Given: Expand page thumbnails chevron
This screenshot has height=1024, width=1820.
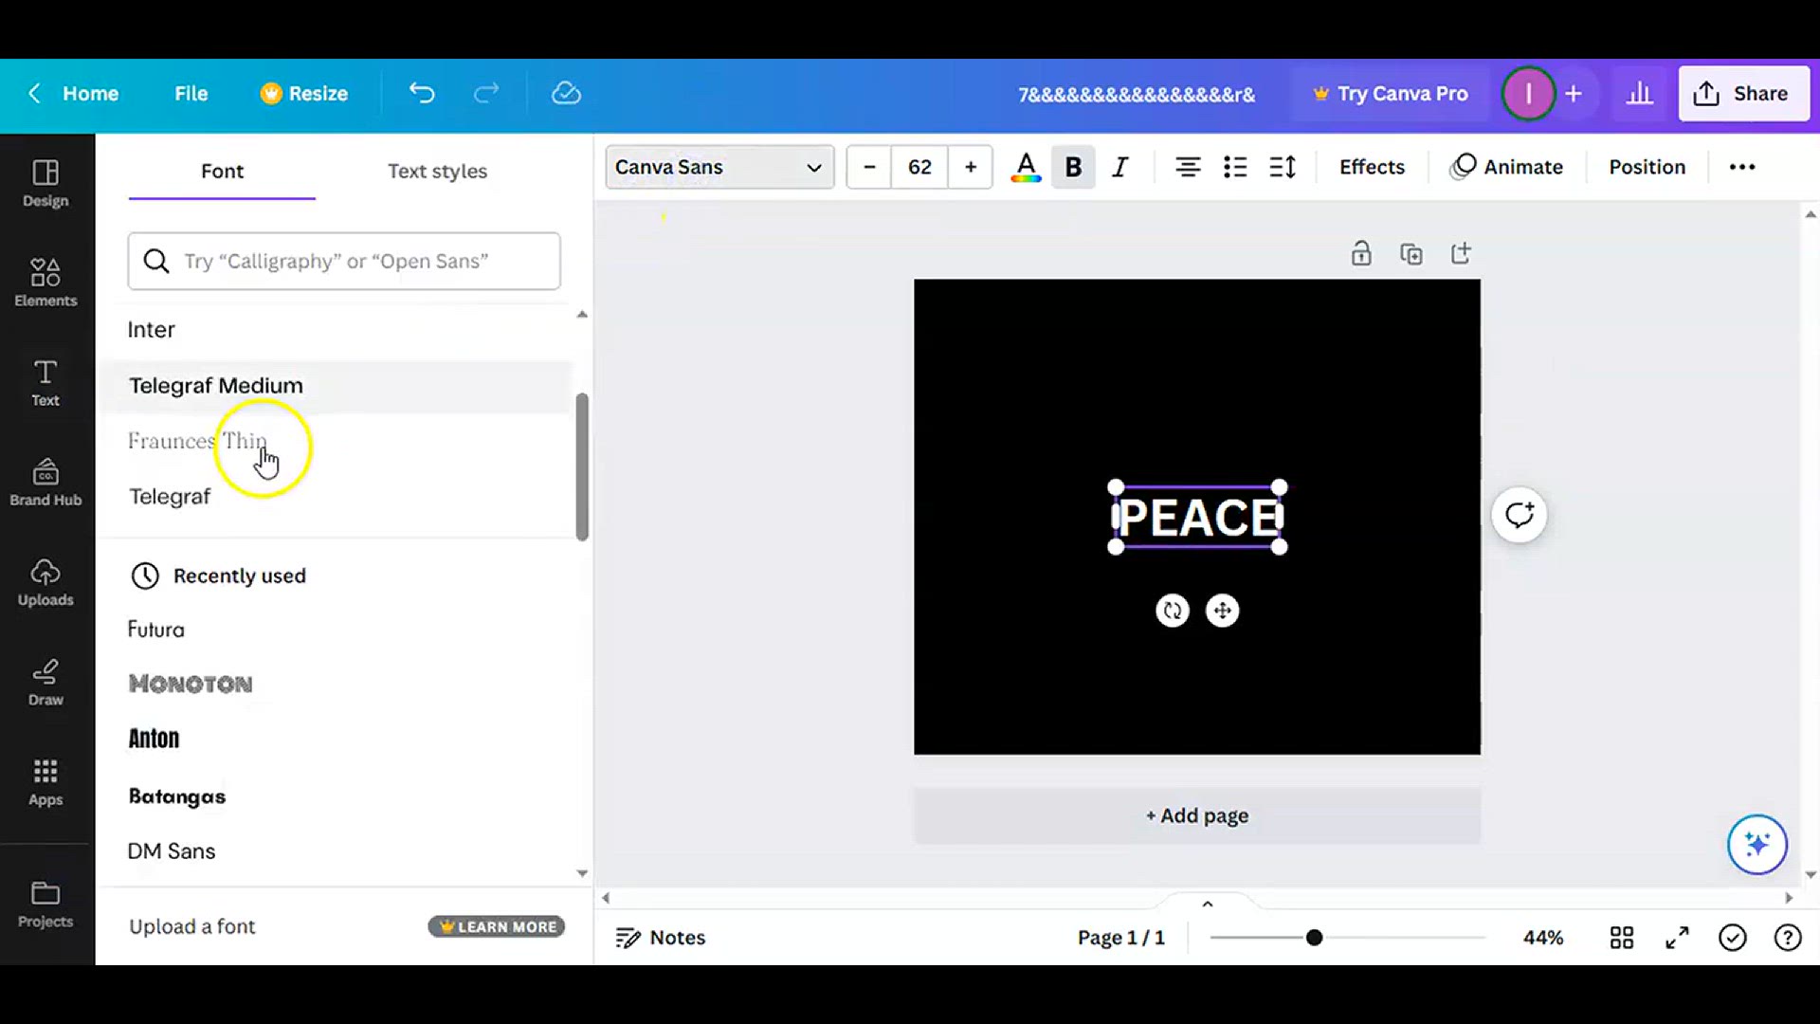Looking at the screenshot, I should tap(1208, 904).
